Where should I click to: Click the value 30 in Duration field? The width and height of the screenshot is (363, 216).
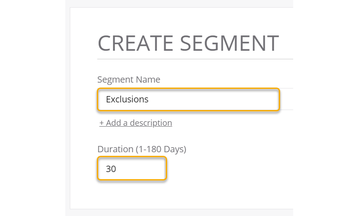[x=111, y=169]
